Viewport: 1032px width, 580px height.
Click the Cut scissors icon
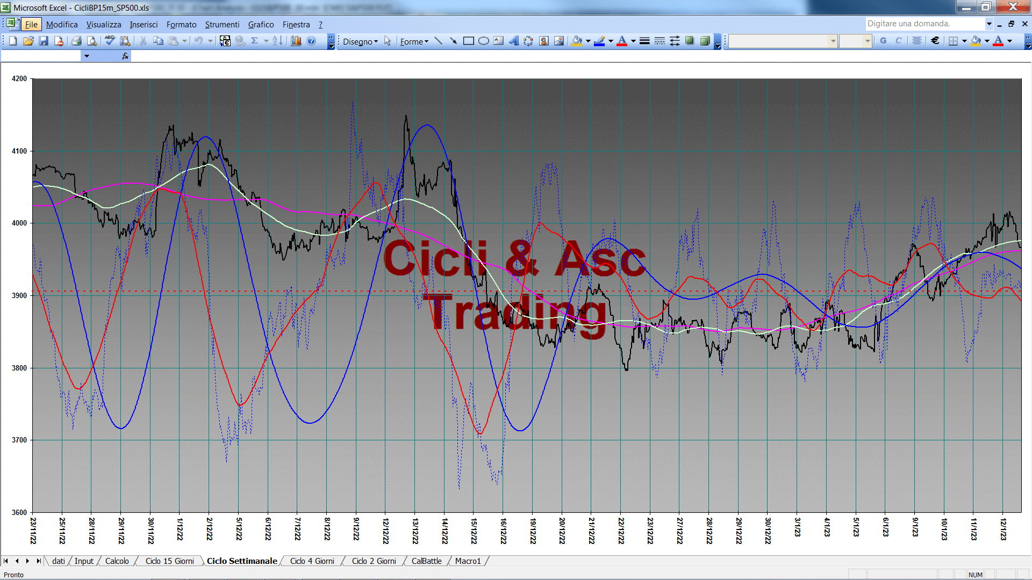[x=143, y=41]
